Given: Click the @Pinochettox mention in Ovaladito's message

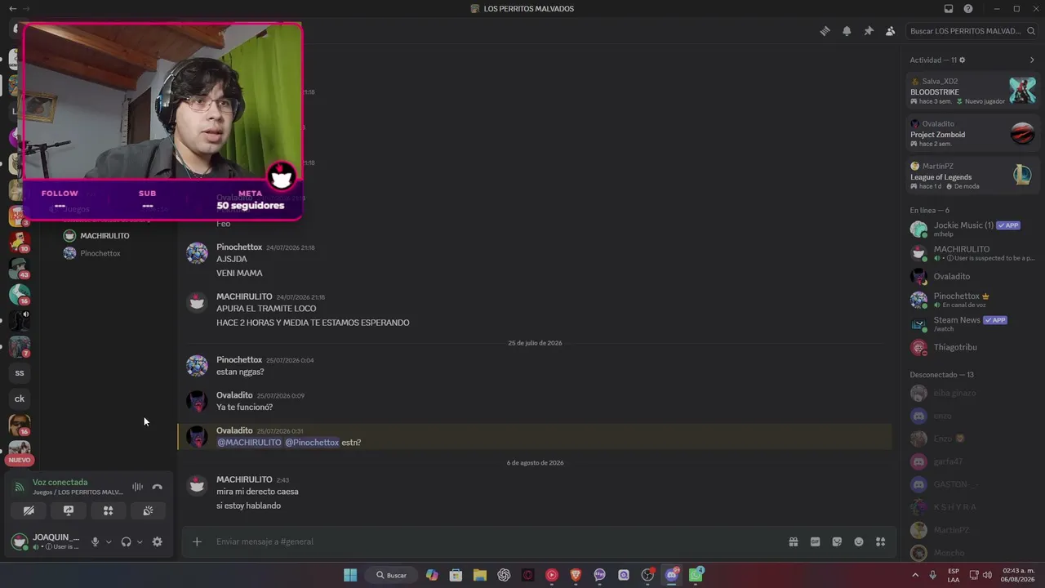Looking at the screenshot, I should tap(312, 443).
